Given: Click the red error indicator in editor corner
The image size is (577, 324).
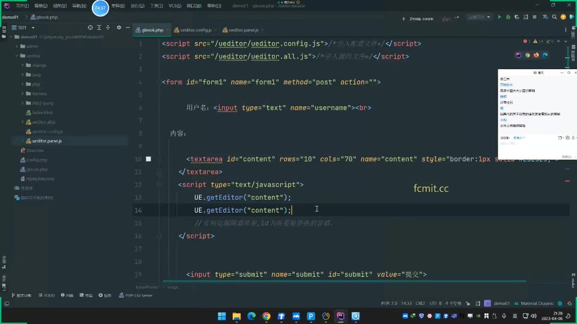Looking at the screenshot, I should click(x=526, y=41).
